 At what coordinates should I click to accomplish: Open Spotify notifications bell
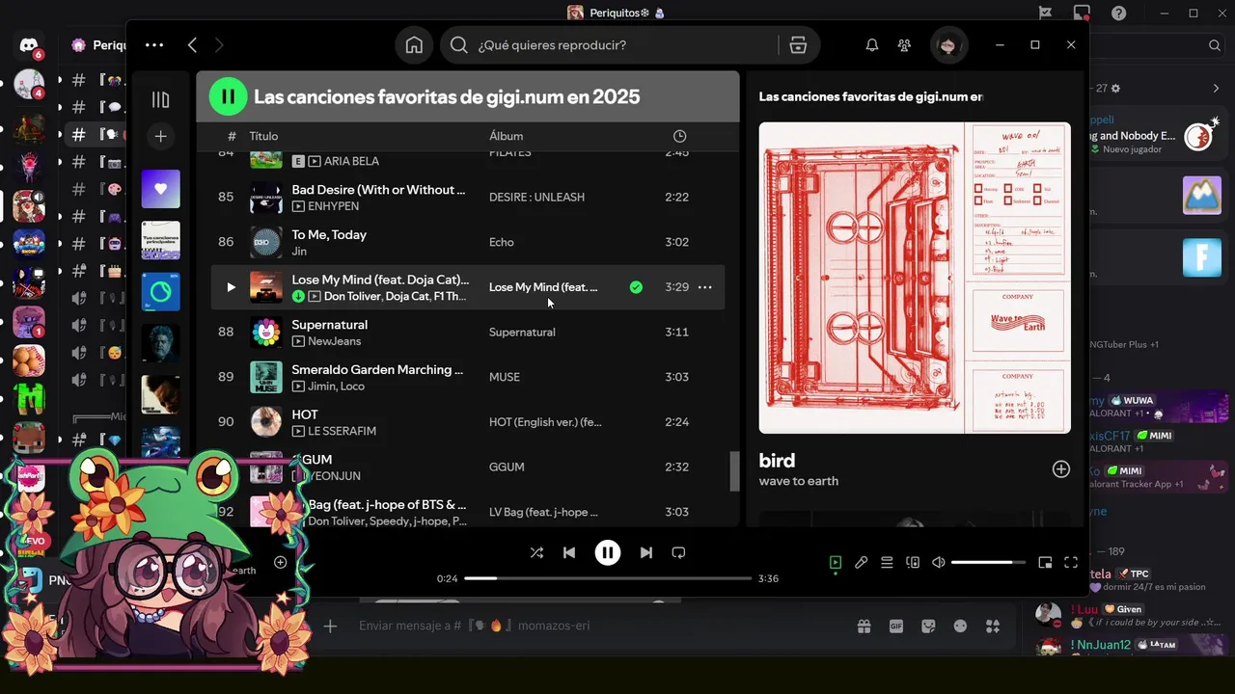pos(872,45)
